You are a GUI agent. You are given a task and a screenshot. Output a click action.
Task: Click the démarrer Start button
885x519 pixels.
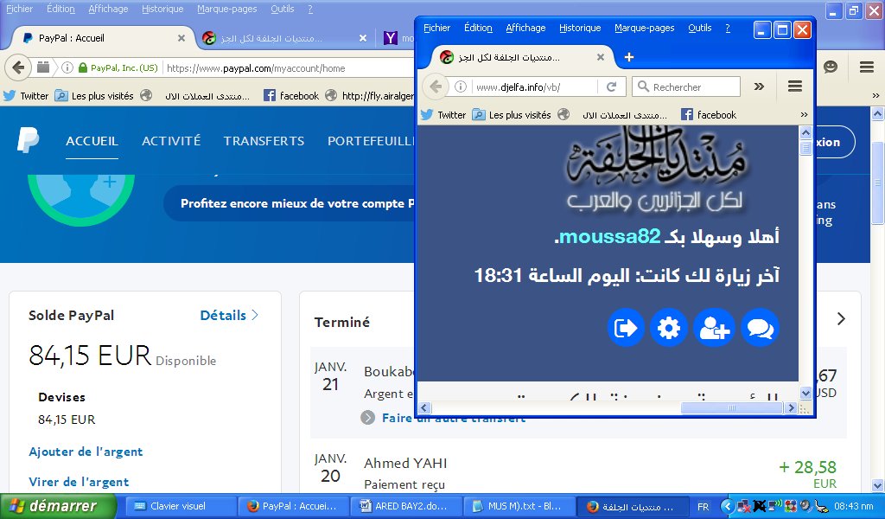point(58,506)
